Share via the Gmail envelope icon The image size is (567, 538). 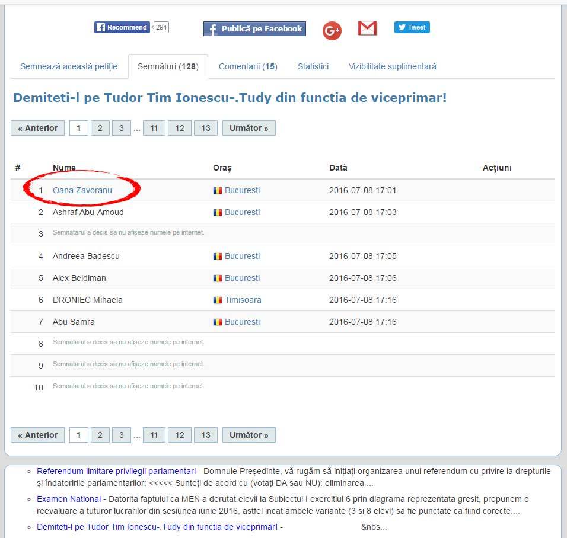tap(368, 28)
